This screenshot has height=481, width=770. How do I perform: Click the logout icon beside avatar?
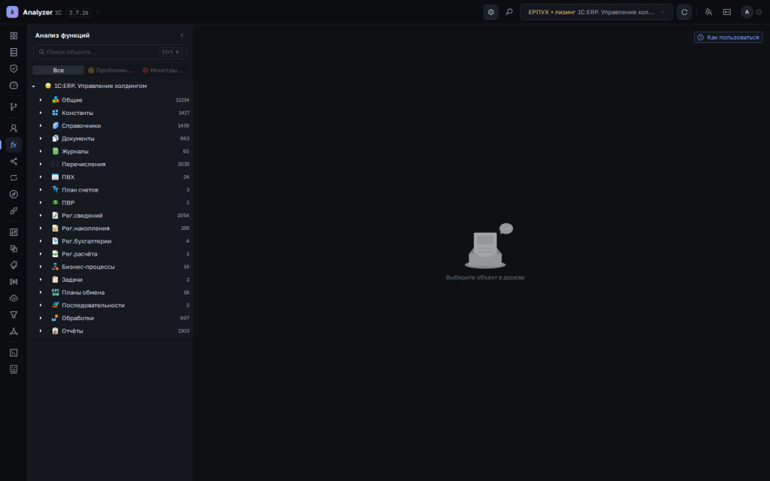tap(759, 12)
